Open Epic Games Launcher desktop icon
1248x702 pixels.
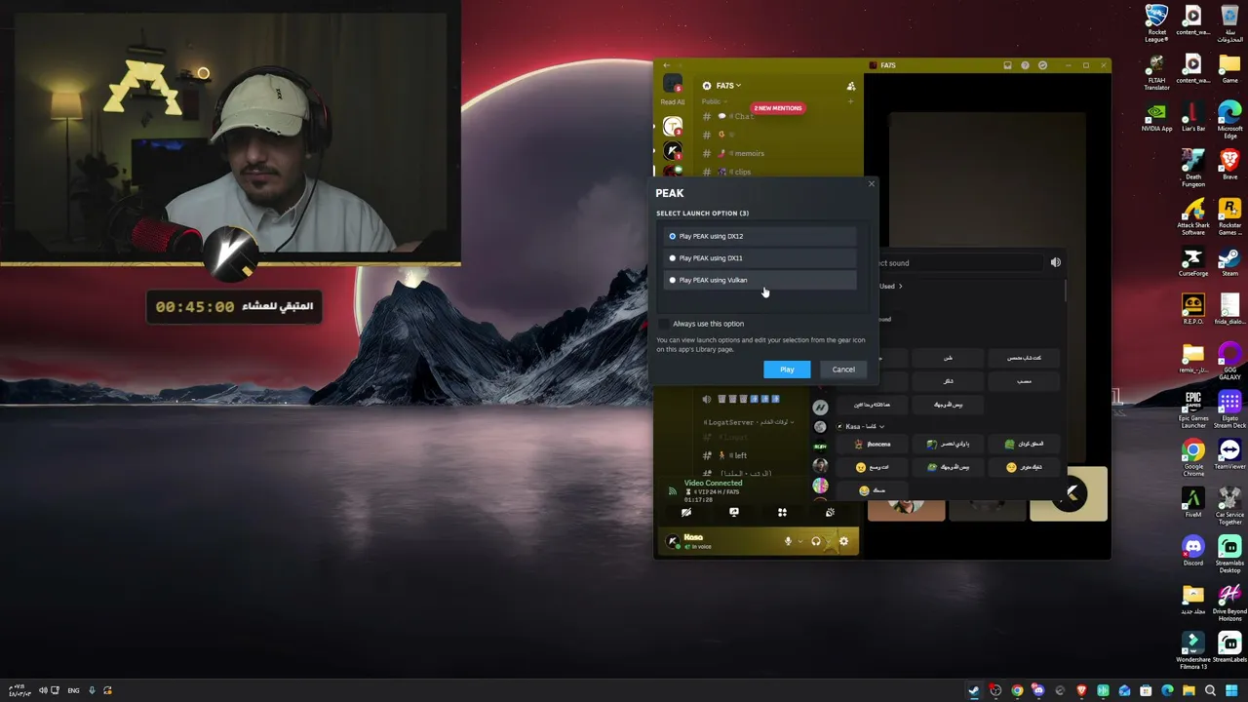(1193, 409)
